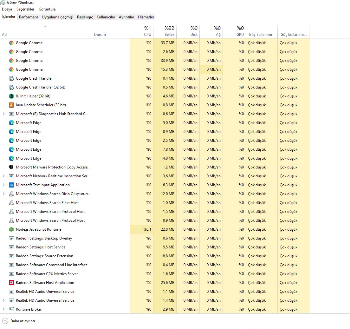Expand Realtek HD Audio Universal Service 1,4 MB row
The height and width of the screenshot is (329, 350).
[x=3, y=300]
